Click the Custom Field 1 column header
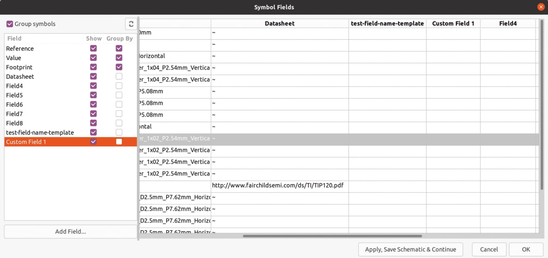 453,24
